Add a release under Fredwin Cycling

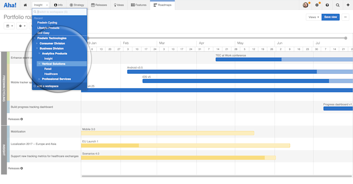(22, 119)
